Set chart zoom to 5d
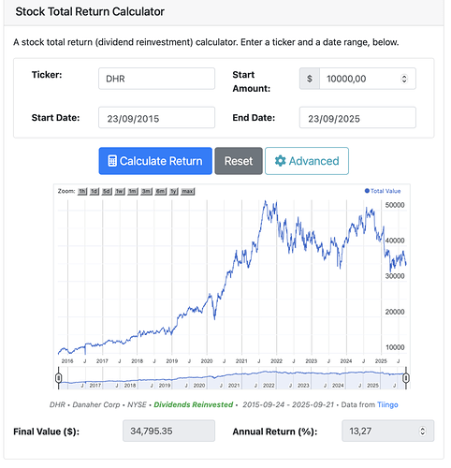This screenshot has width=451, height=468. (x=107, y=191)
